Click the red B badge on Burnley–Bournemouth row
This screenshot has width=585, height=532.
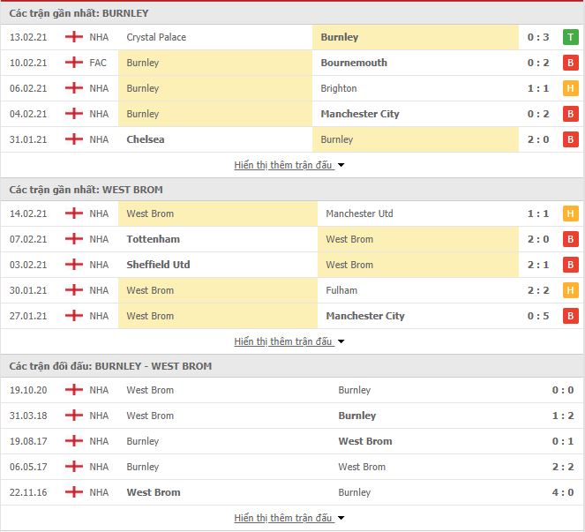(570, 63)
